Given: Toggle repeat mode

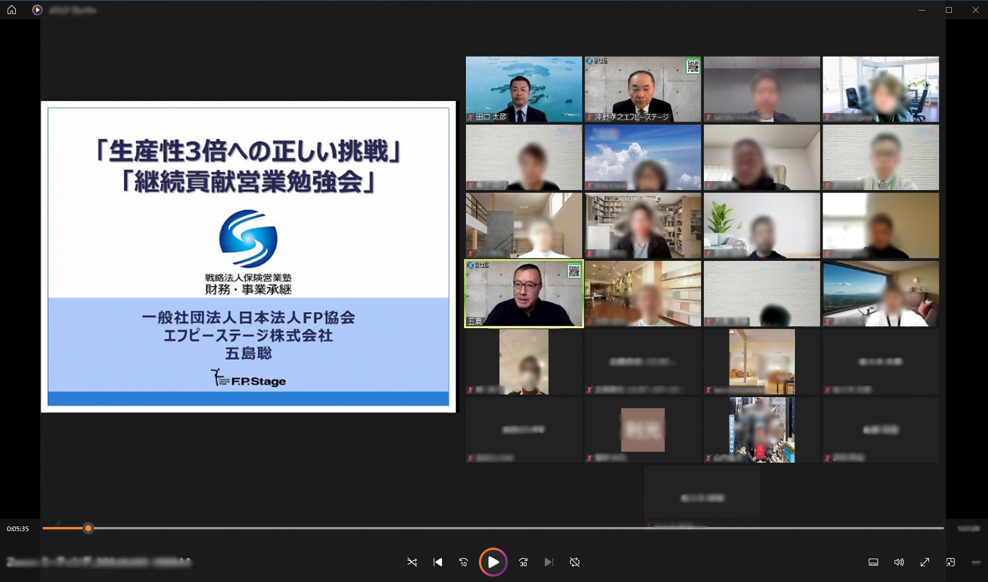Looking at the screenshot, I should (x=575, y=562).
